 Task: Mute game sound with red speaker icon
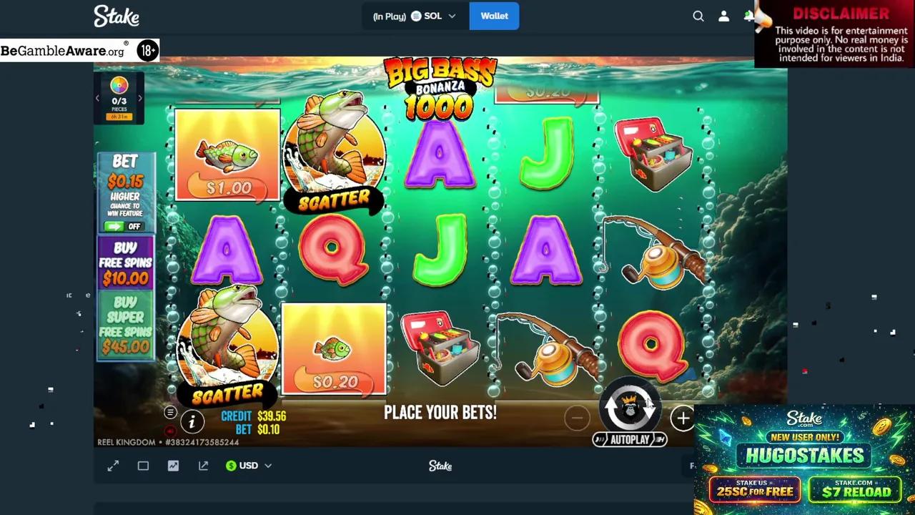(170, 431)
